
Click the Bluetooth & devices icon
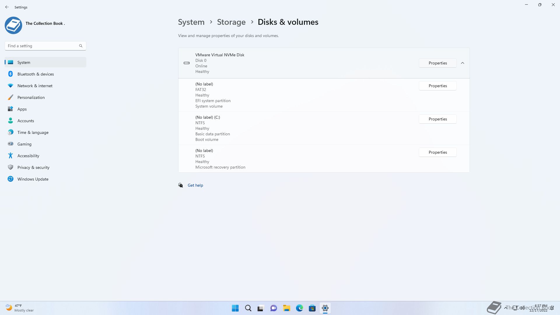click(x=10, y=74)
